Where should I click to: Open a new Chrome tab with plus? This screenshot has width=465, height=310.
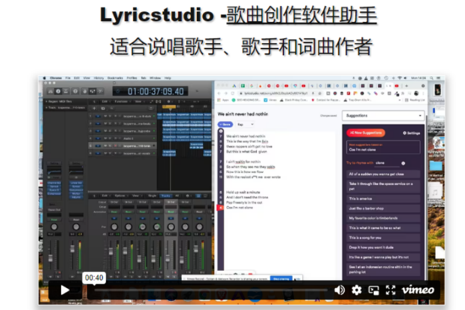[406, 86]
